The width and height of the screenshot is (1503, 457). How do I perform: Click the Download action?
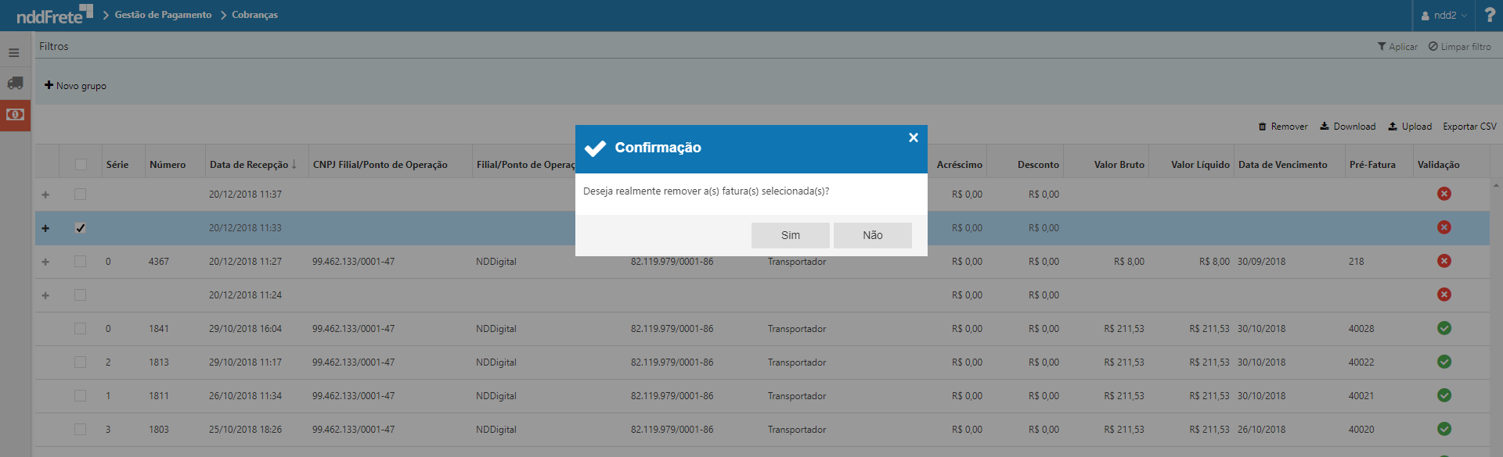[x=1347, y=127]
